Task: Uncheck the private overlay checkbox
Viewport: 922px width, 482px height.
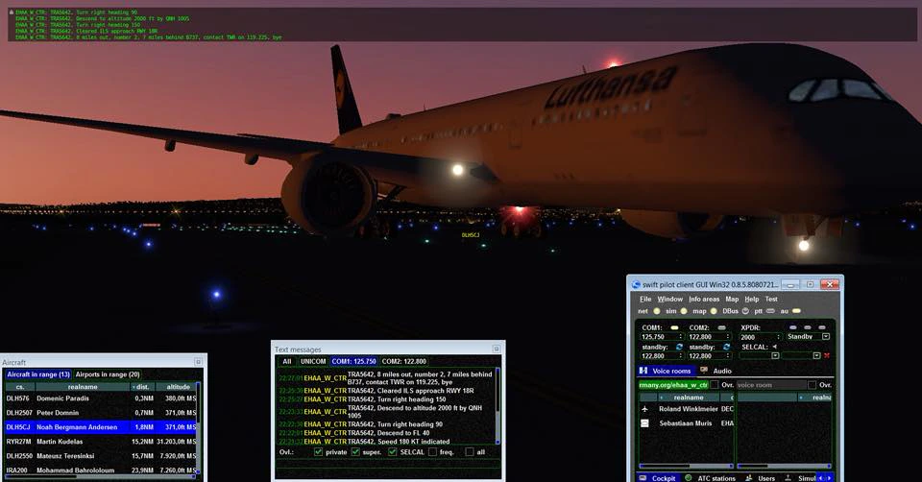Action: click(x=318, y=451)
